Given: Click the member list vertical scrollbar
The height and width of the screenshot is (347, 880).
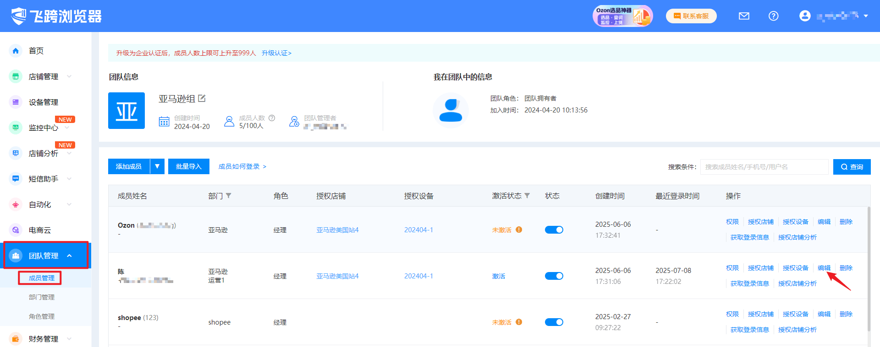Looking at the screenshot, I should (x=869, y=270).
